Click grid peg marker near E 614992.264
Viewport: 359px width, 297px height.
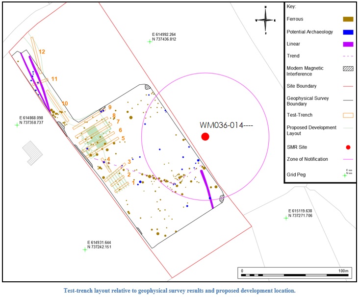150,42
